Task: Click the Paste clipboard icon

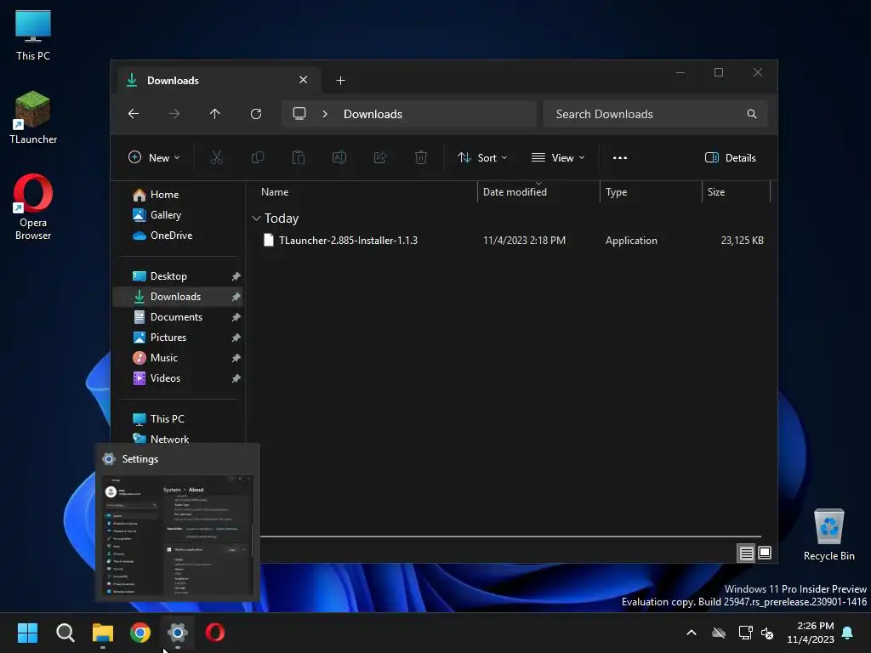Action: point(299,157)
